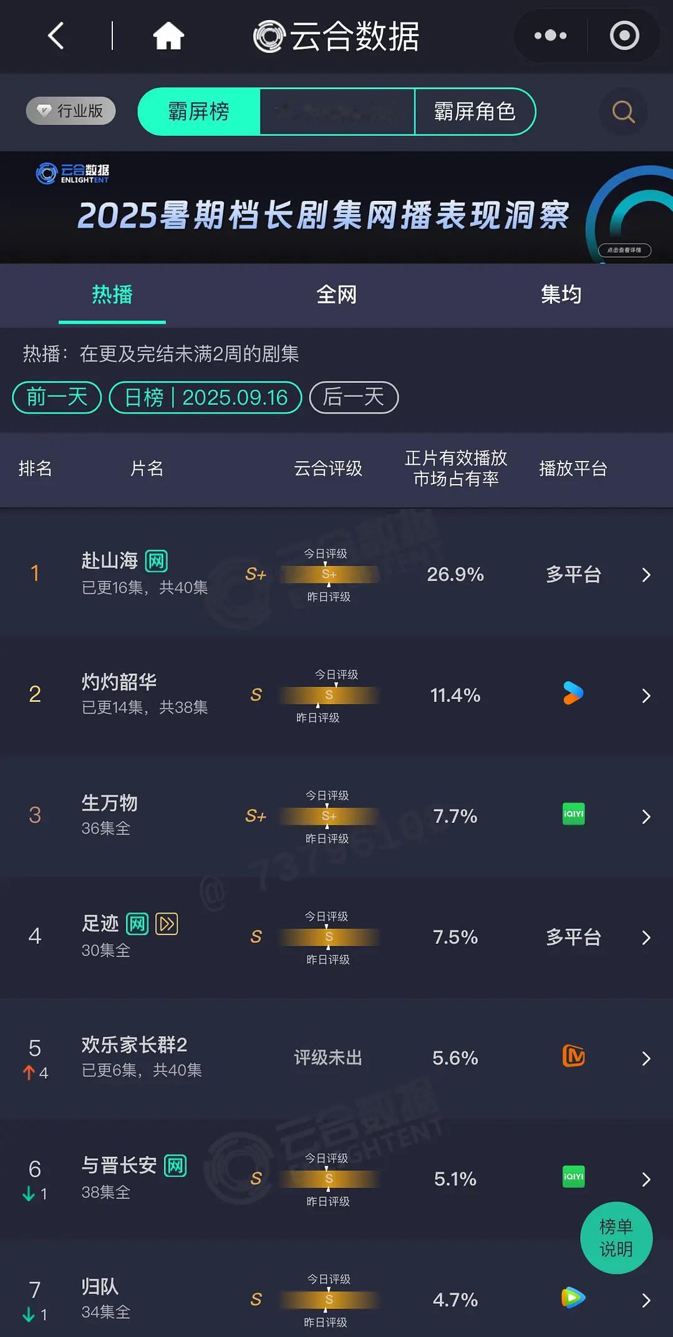Viewport: 673px width, 1337px height.
Task: Switch to the 霸屏角色 segment
Action: point(475,112)
